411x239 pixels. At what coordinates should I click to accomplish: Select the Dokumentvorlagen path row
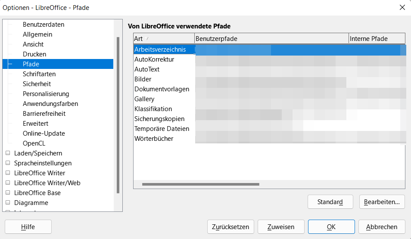(269, 89)
